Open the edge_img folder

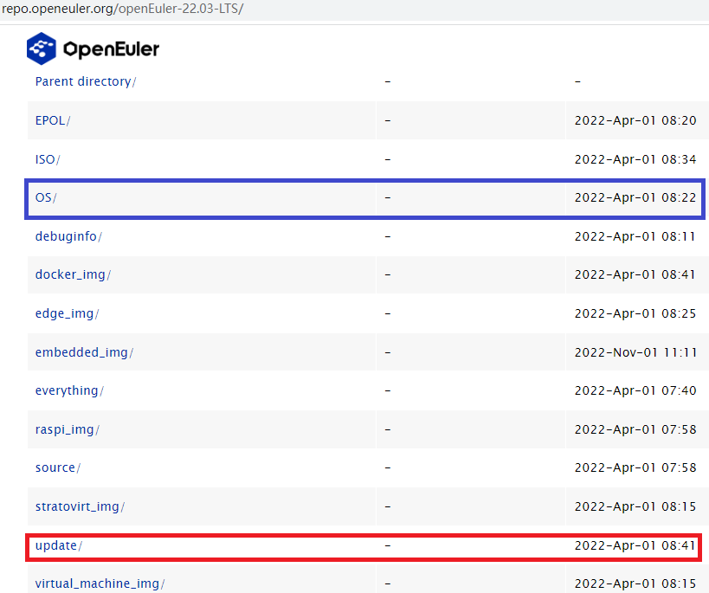coord(63,313)
